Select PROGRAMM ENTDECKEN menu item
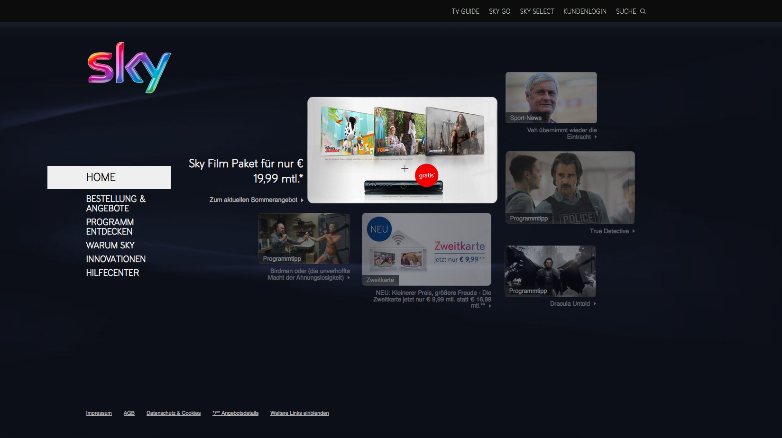Image resolution: width=782 pixels, height=438 pixels. pyautogui.click(x=110, y=227)
